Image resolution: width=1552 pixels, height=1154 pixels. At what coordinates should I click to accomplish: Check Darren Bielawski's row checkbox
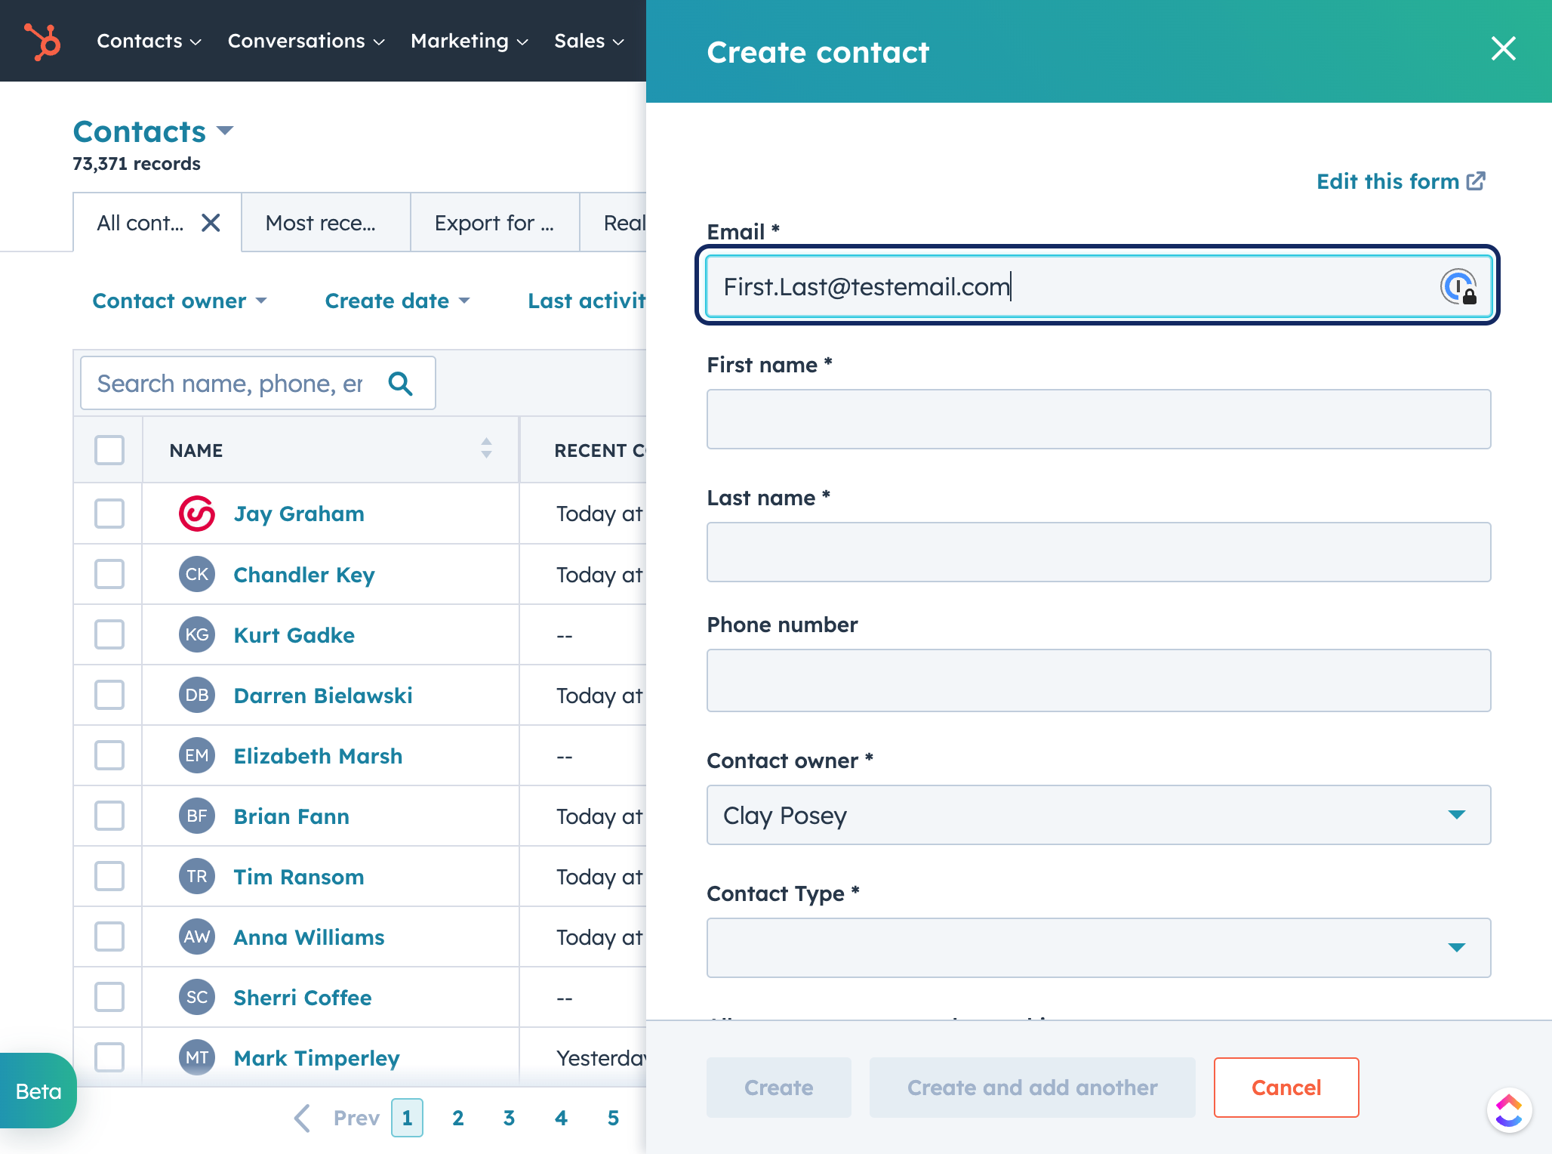[x=109, y=695]
